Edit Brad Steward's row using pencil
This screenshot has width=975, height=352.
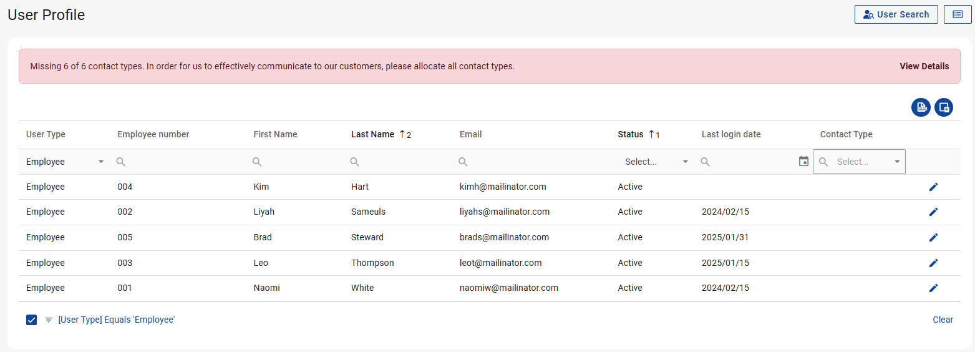(x=933, y=237)
